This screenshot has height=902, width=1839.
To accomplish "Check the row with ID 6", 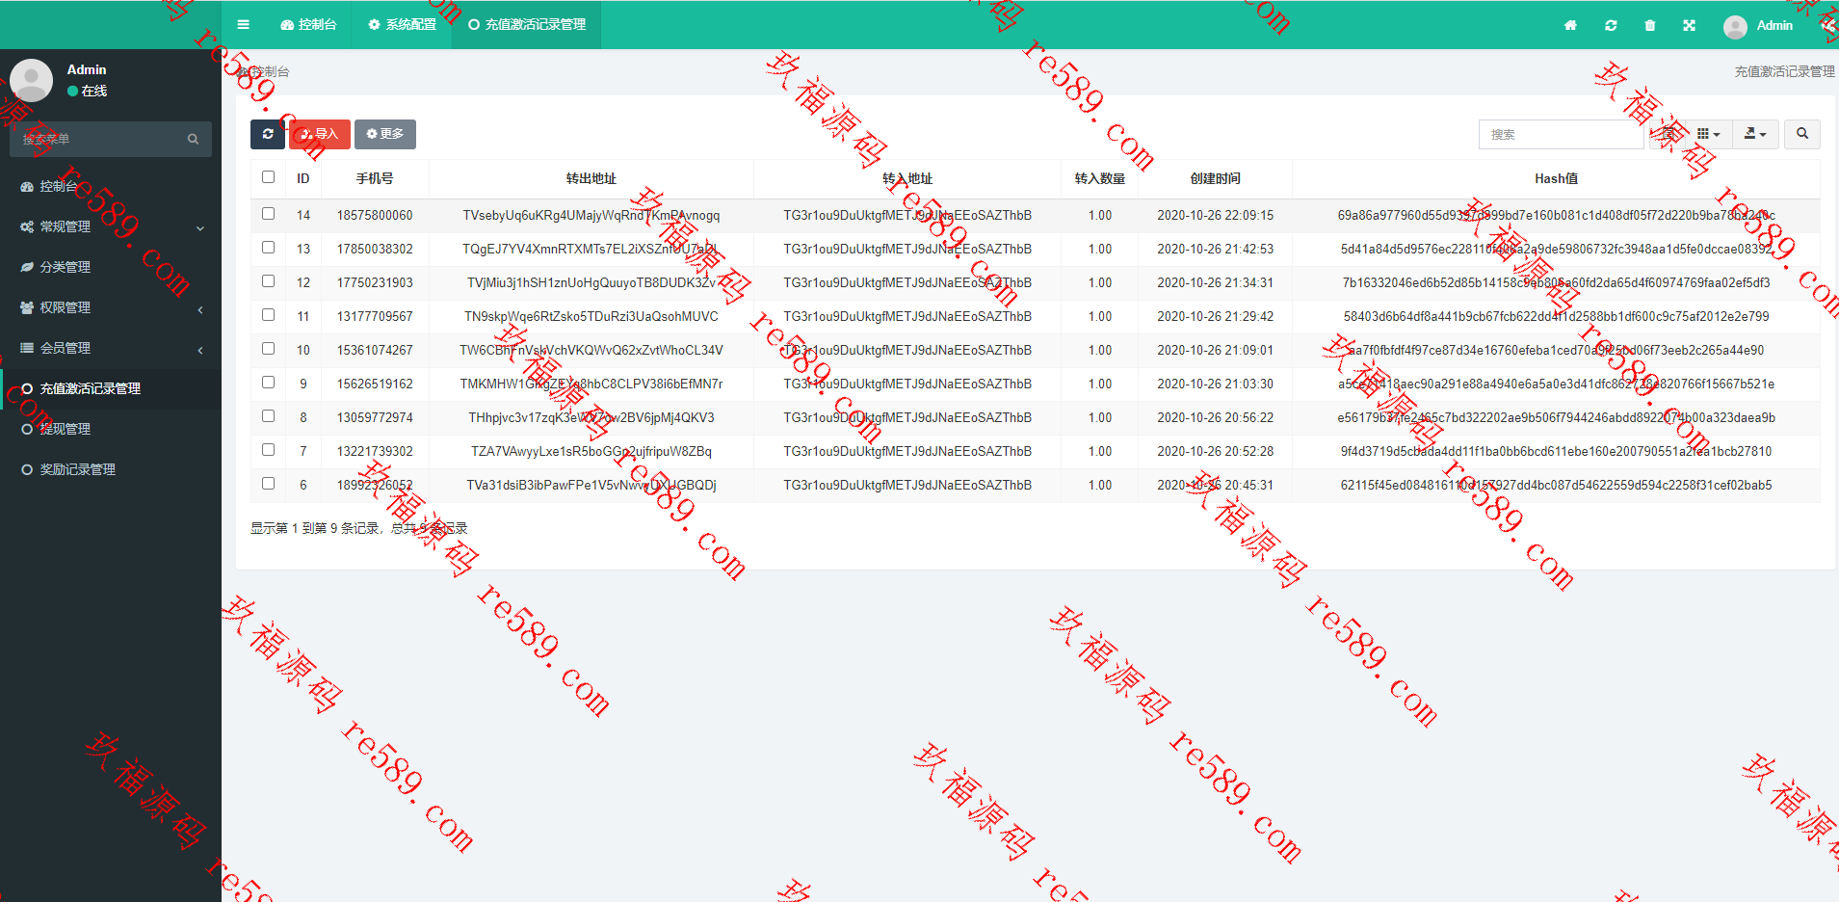I will pyautogui.click(x=268, y=484).
